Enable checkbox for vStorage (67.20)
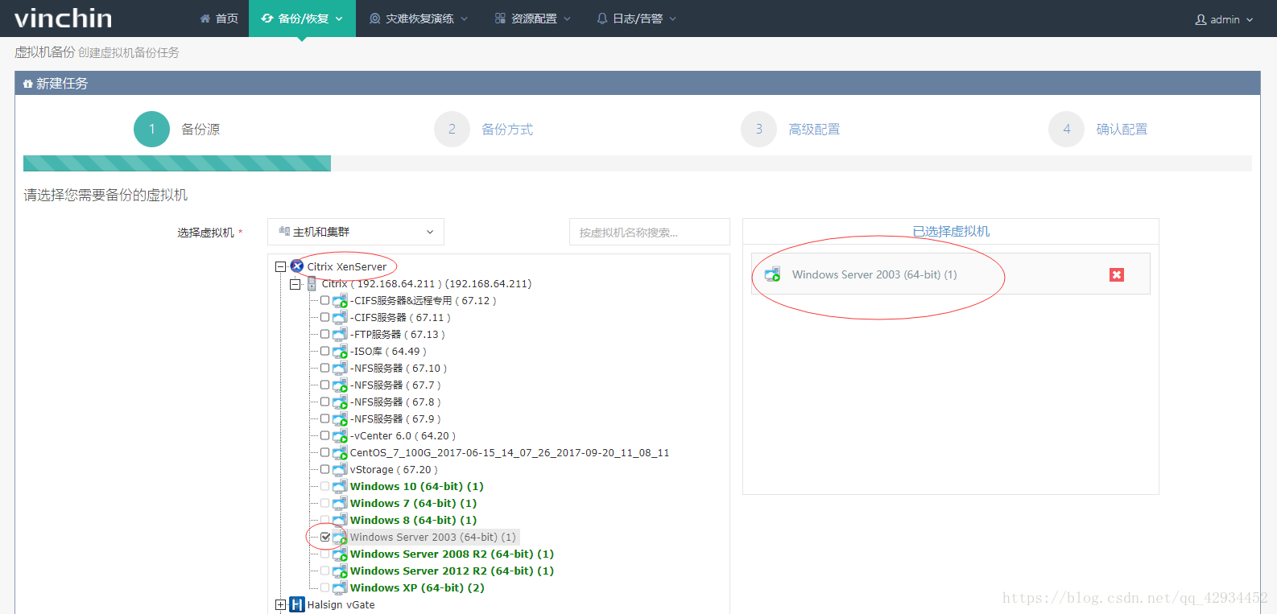 (x=325, y=469)
